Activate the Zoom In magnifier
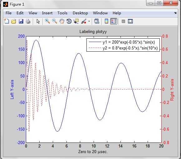This screenshot has width=181, height=159. tap(47, 21)
